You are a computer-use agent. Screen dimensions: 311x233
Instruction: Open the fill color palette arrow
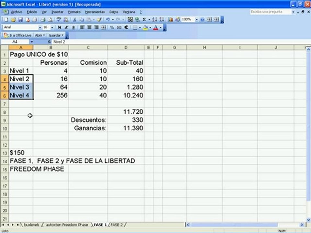click(x=150, y=28)
